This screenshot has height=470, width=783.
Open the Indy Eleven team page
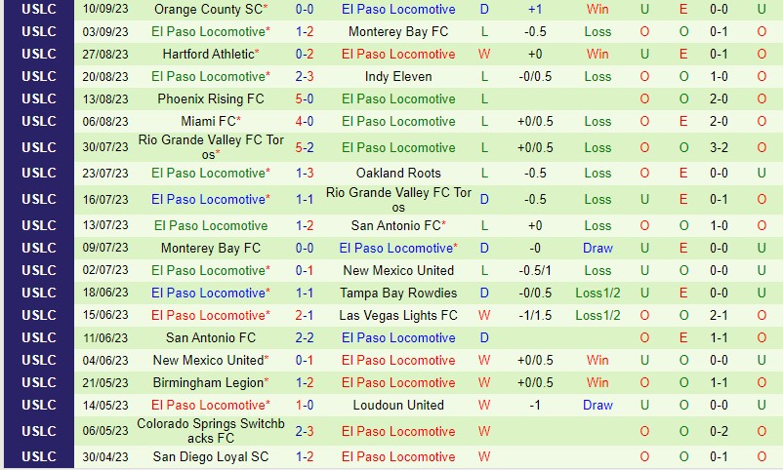pos(398,76)
